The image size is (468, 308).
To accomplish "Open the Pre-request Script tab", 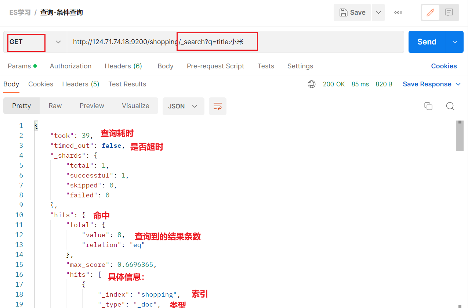I will pos(215,66).
